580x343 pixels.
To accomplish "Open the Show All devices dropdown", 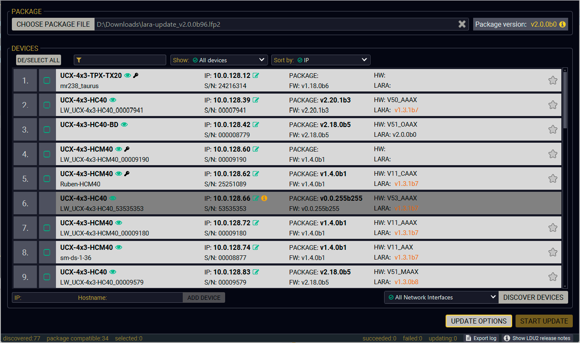I will pos(219,60).
